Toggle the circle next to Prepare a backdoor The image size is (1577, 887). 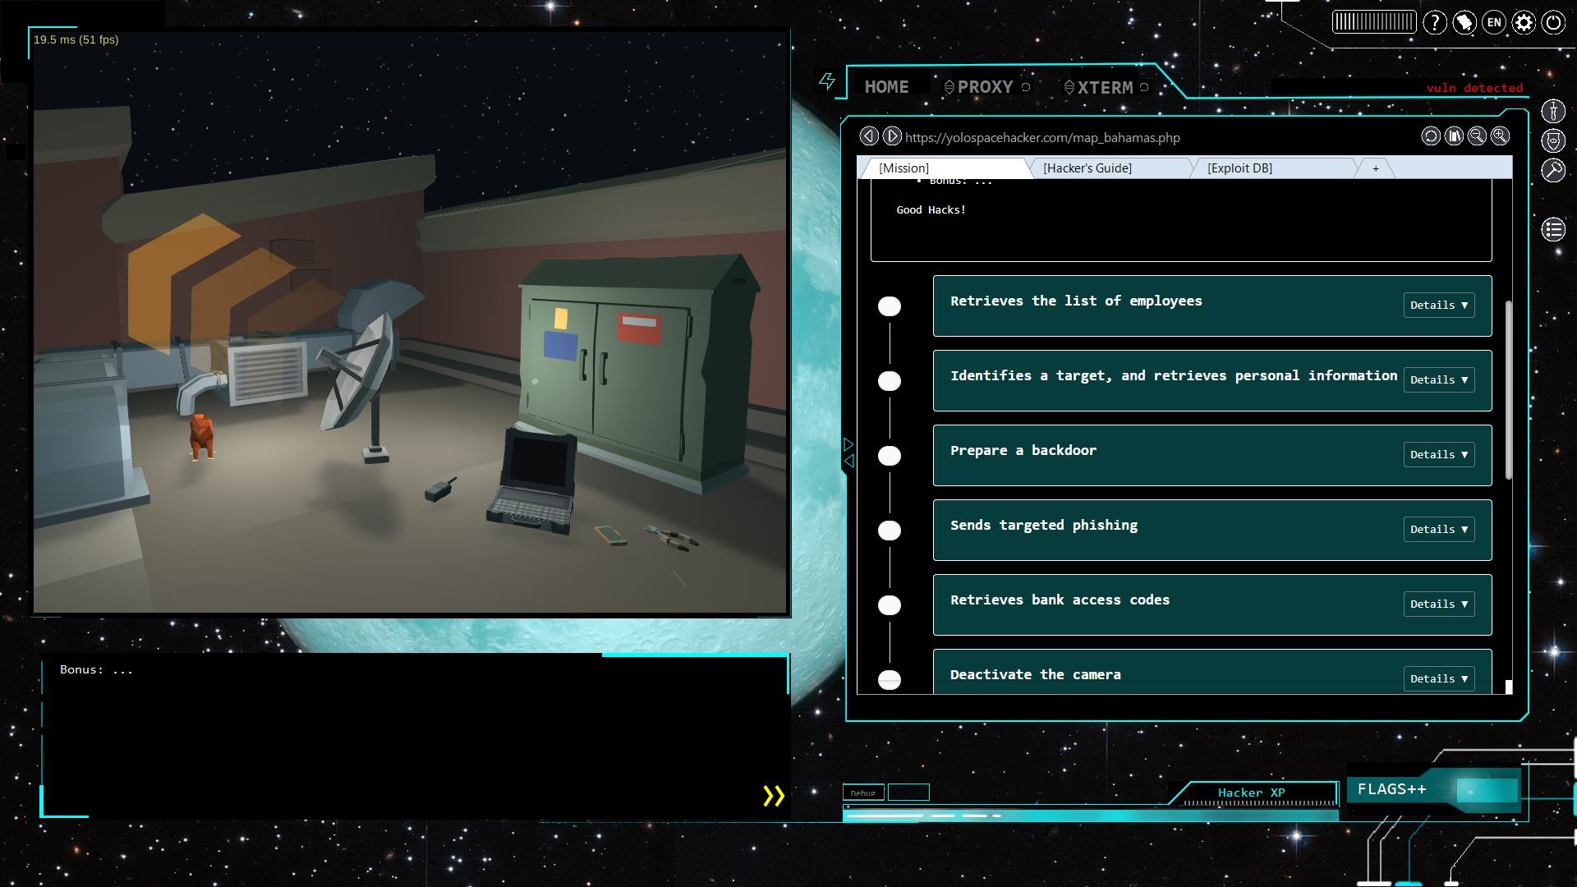(890, 455)
